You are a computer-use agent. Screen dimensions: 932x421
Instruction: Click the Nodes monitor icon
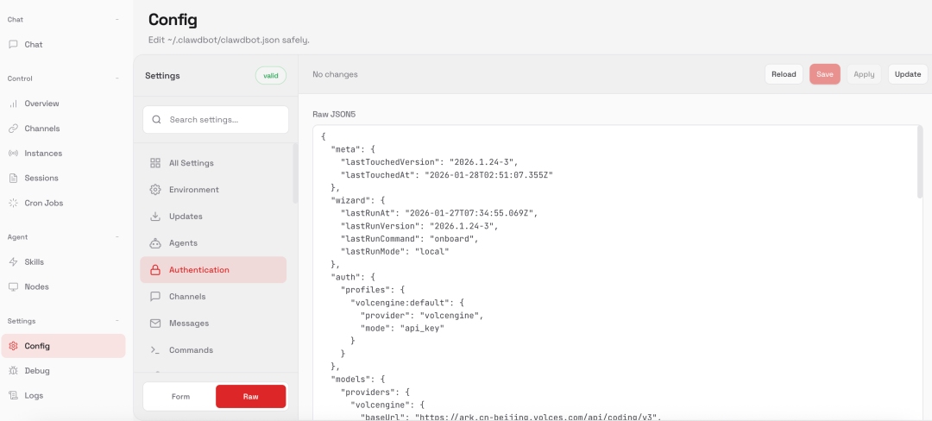tap(13, 286)
